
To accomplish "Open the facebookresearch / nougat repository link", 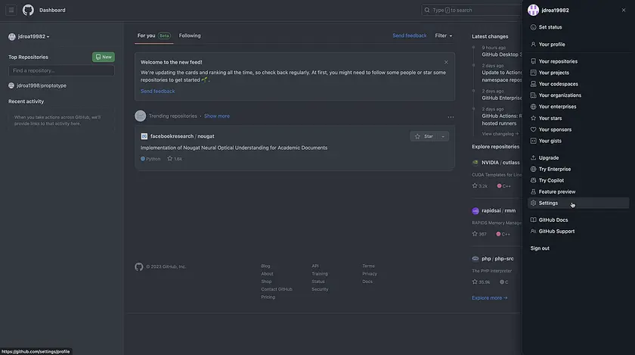I will coord(182,136).
